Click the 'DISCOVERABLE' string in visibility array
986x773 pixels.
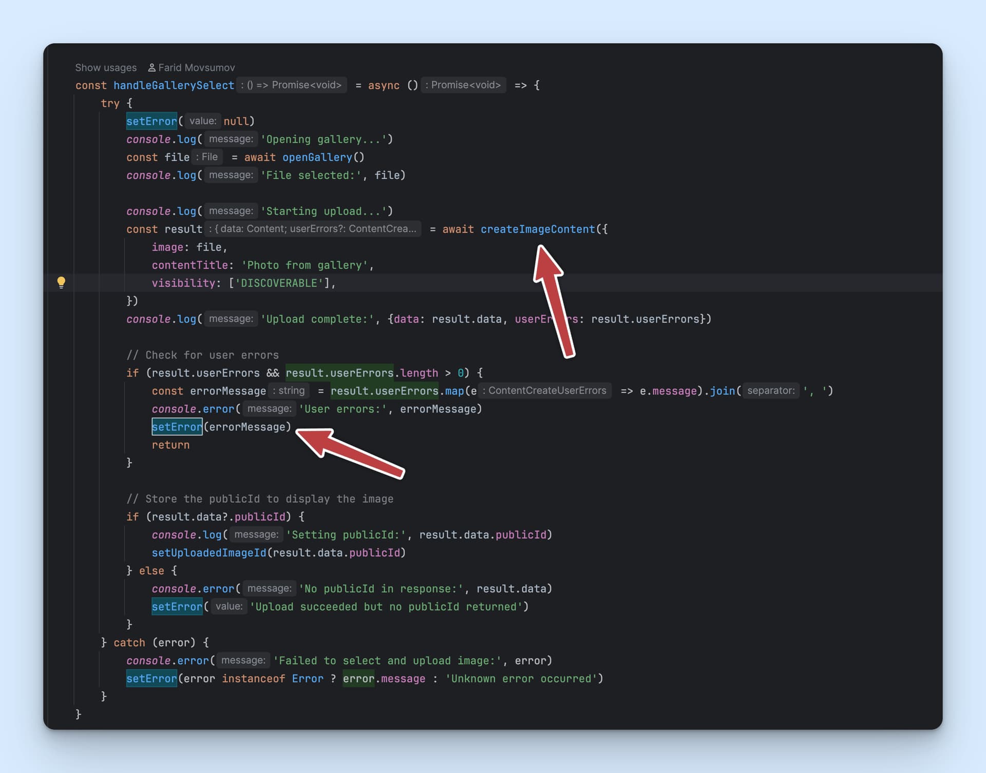pos(279,283)
